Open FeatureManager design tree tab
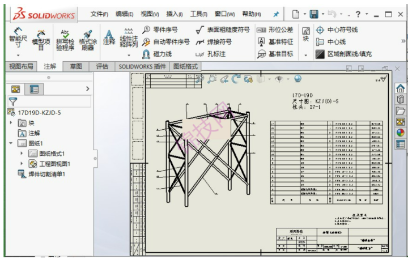 pos(16,89)
